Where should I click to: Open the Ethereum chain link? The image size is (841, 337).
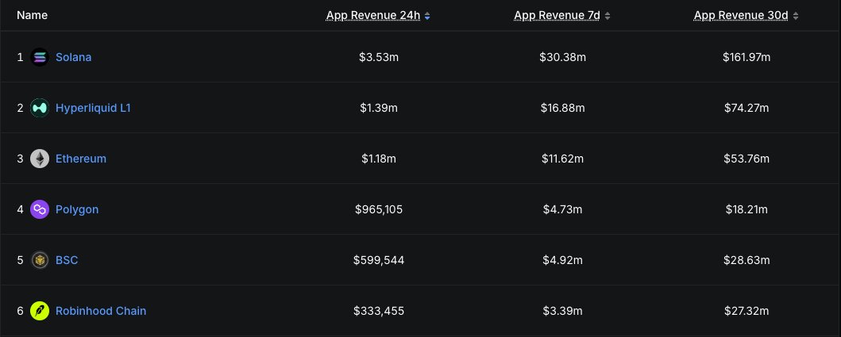point(81,159)
